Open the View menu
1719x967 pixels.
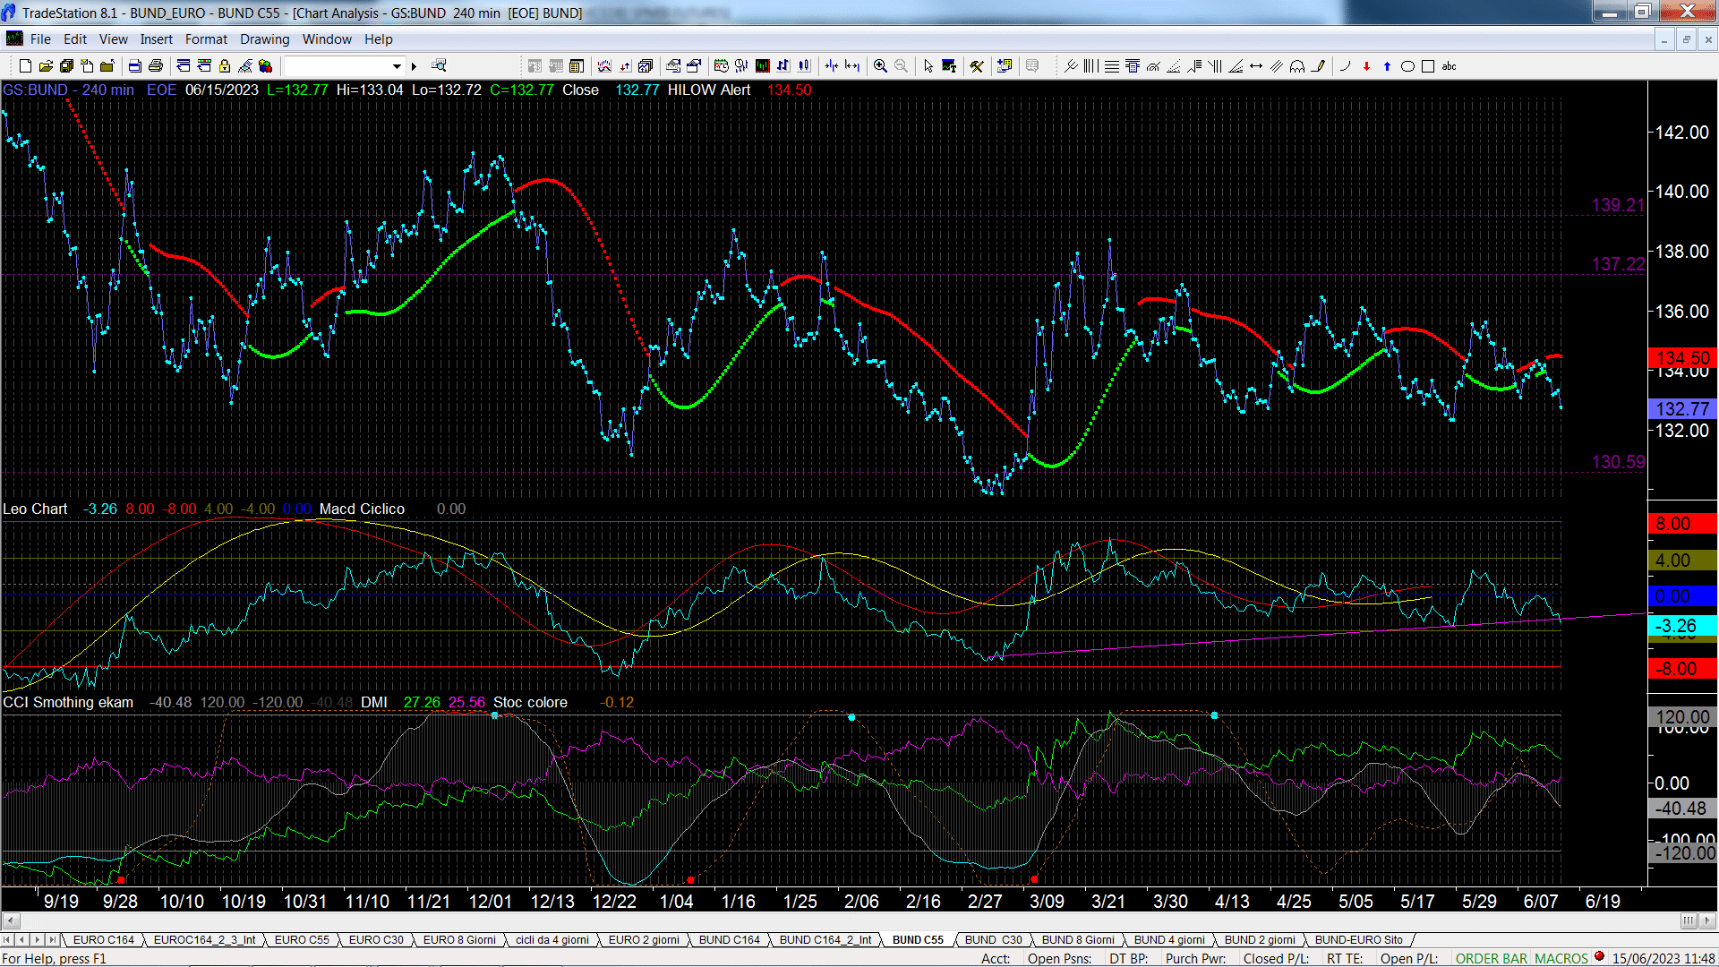coord(113,39)
